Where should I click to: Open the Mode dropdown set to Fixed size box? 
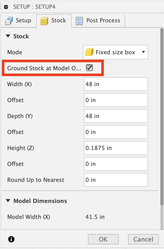coord(116,52)
